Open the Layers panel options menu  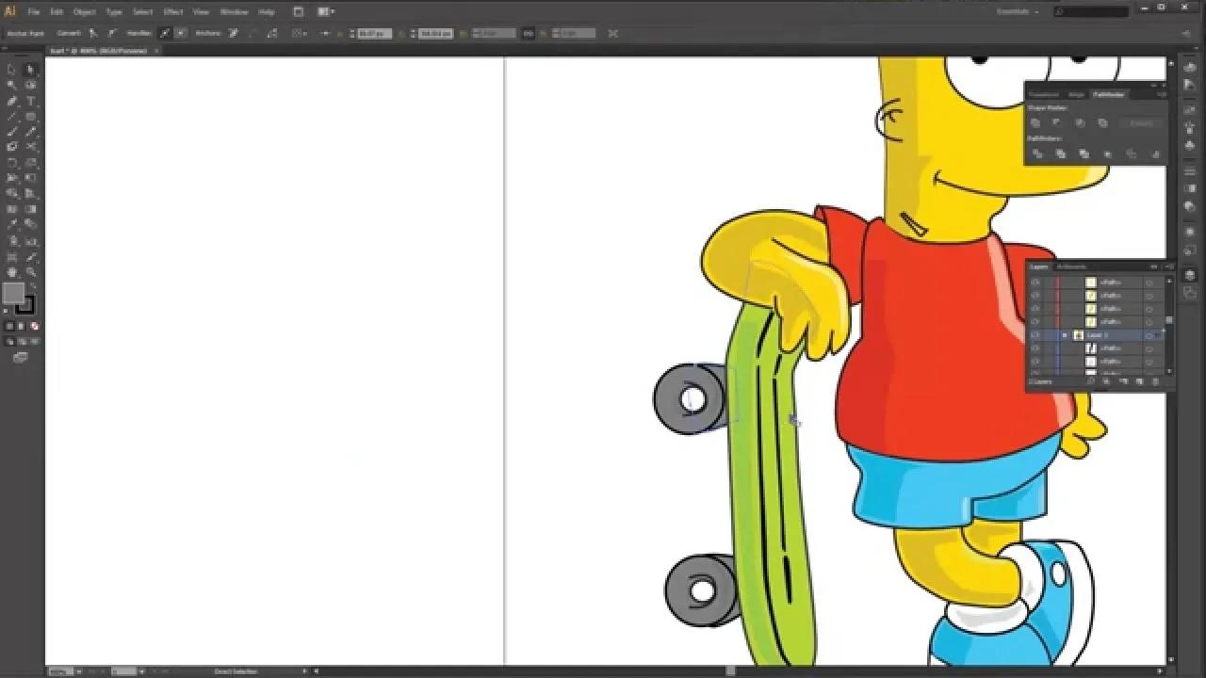tap(1169, 266)
